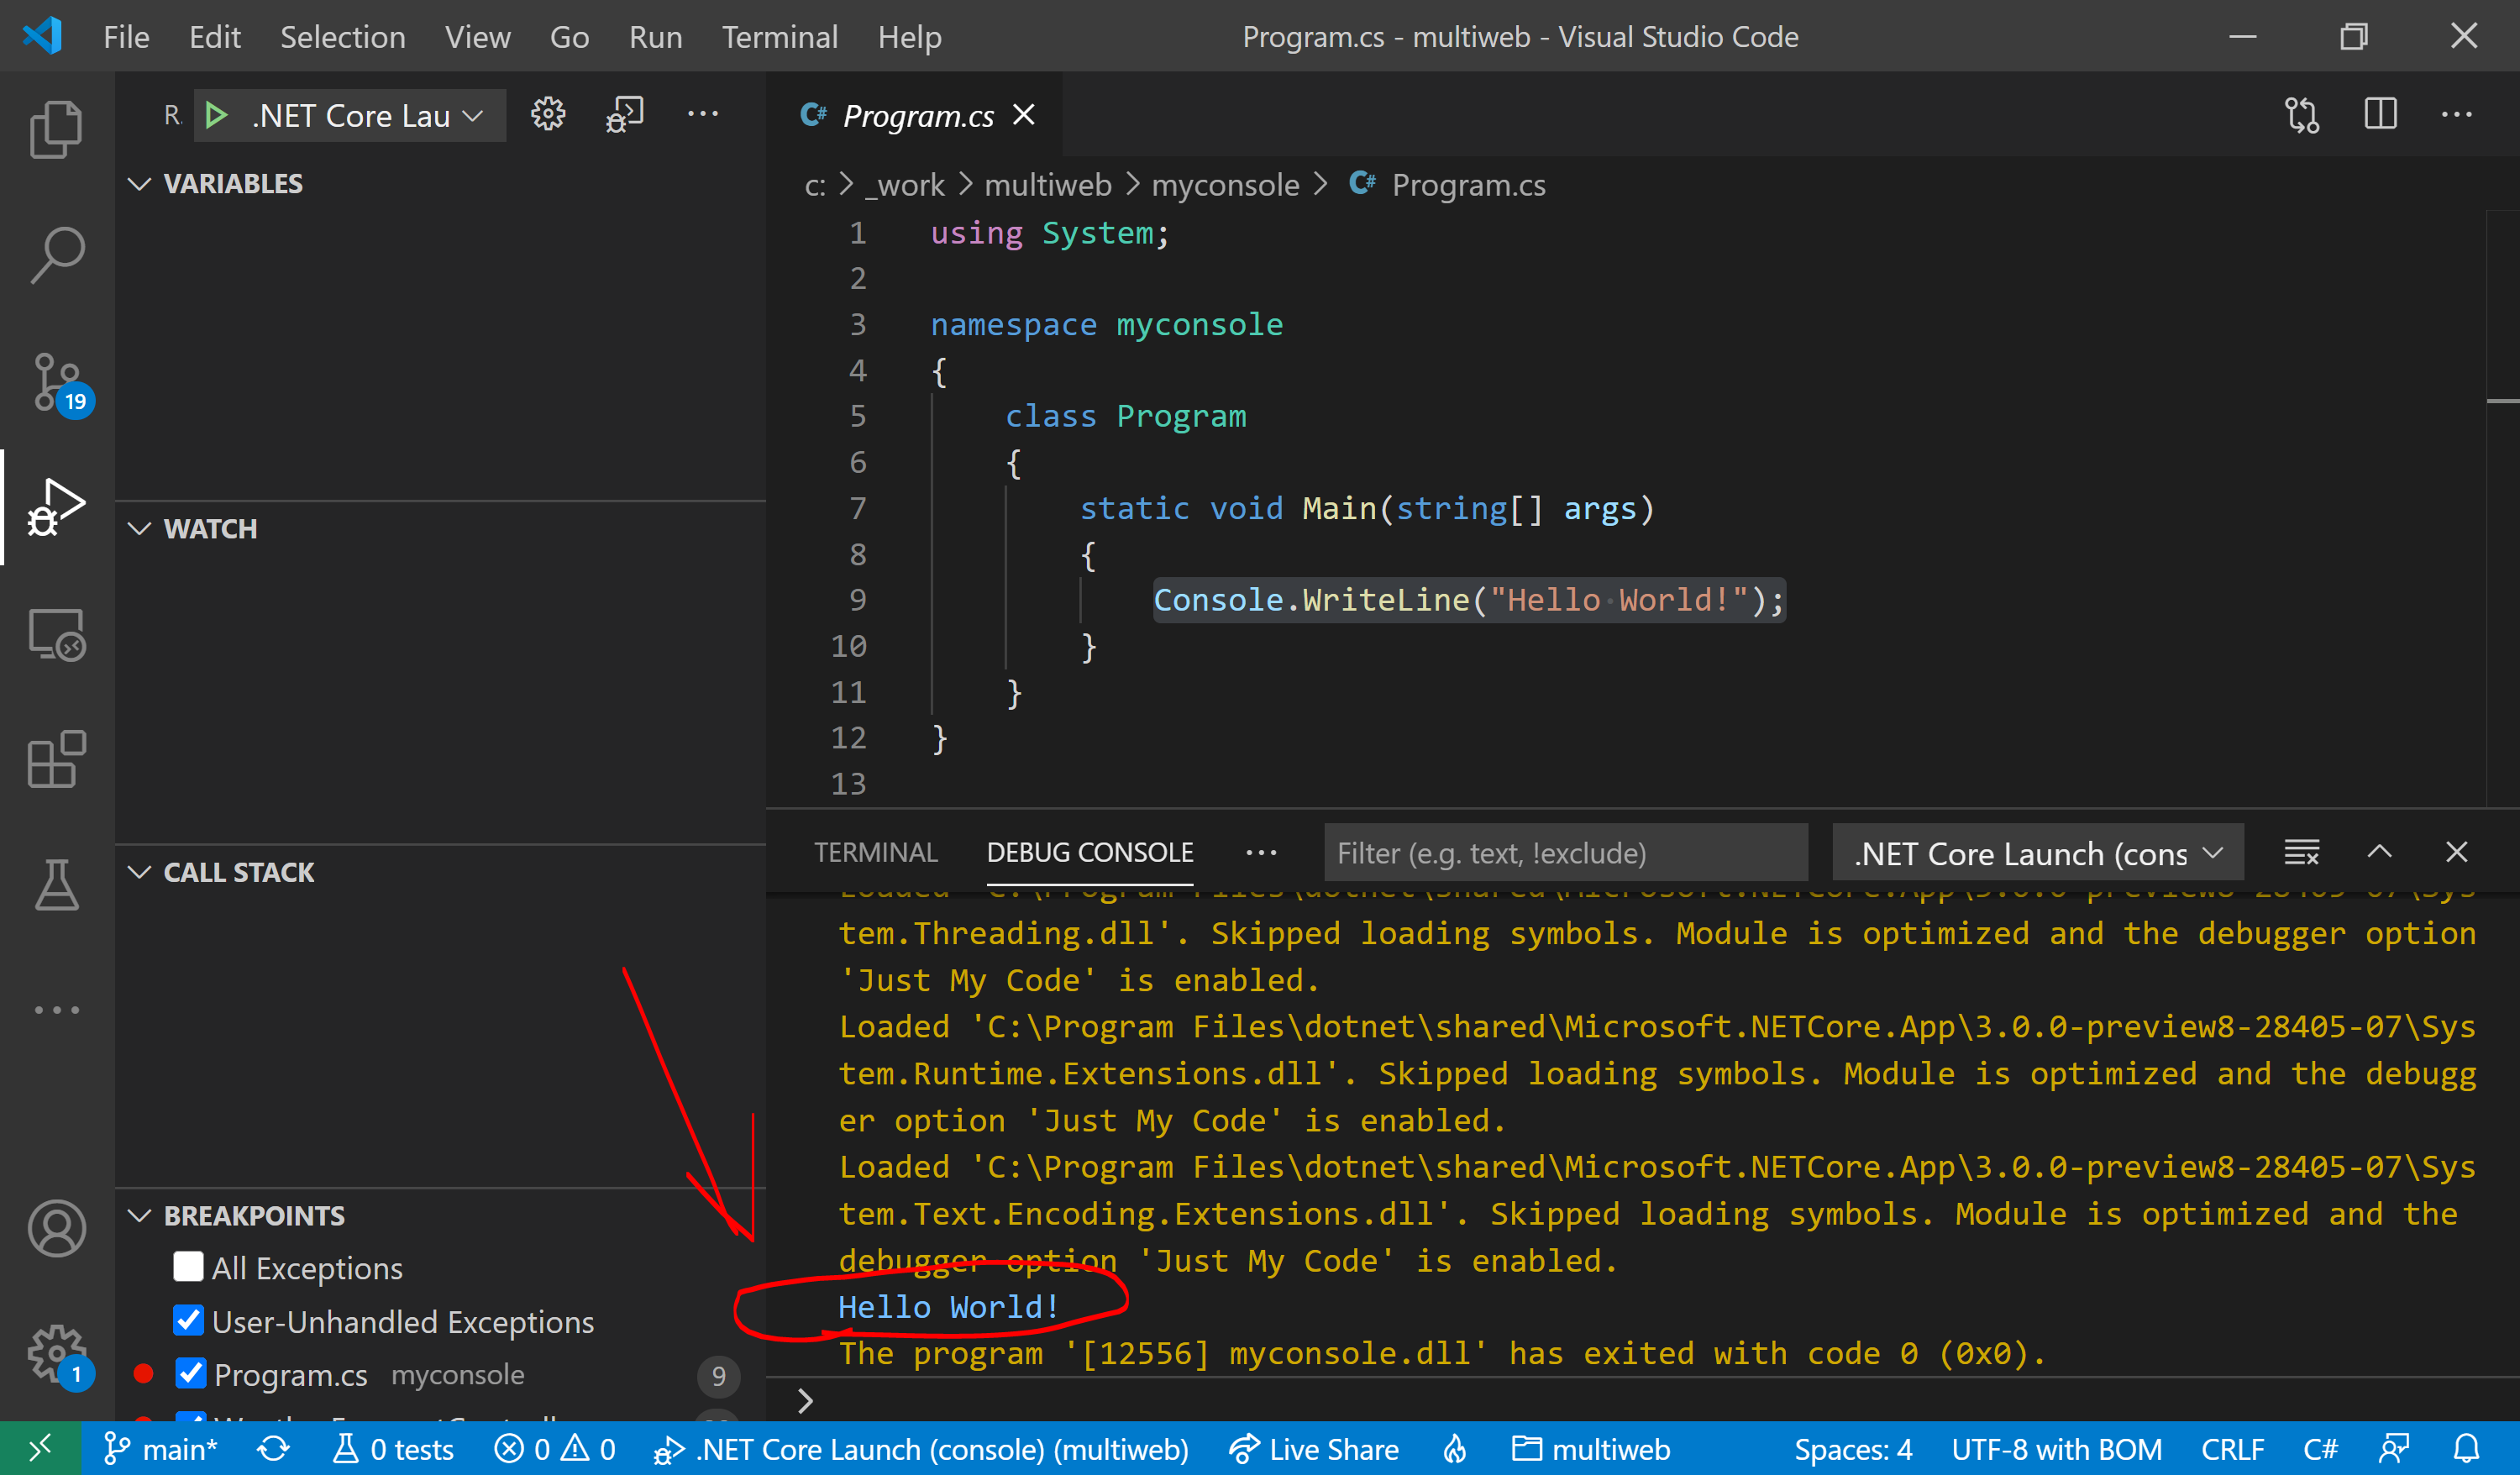Open errors and warnings count in status bar
Image resolution: width=2520 pixels, height=1475 pixels.
(554, 1449)
